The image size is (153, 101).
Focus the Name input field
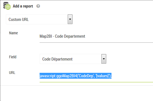pyautogui.click(x=96, y=36)
